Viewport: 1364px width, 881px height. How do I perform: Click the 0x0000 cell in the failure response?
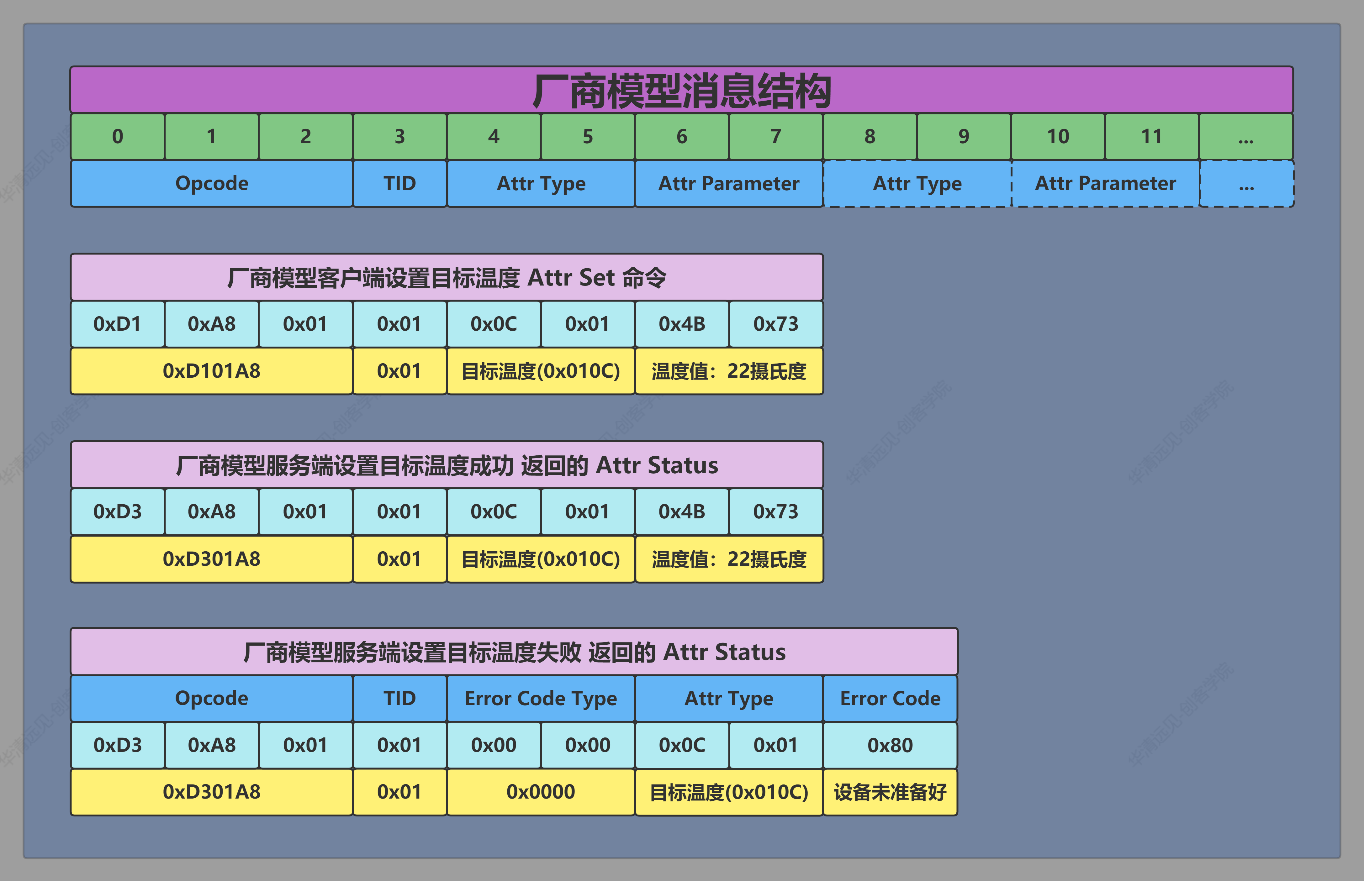540,792
